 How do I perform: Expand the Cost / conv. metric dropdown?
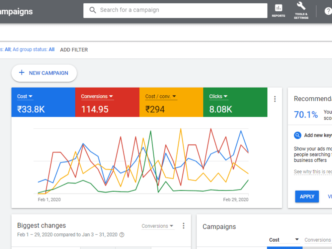[161, 97]
